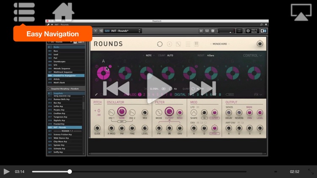Select the Melodic Sequence bank
This screenshot has width=317, height=178.
pyautogui.click(x=66, y=69)
